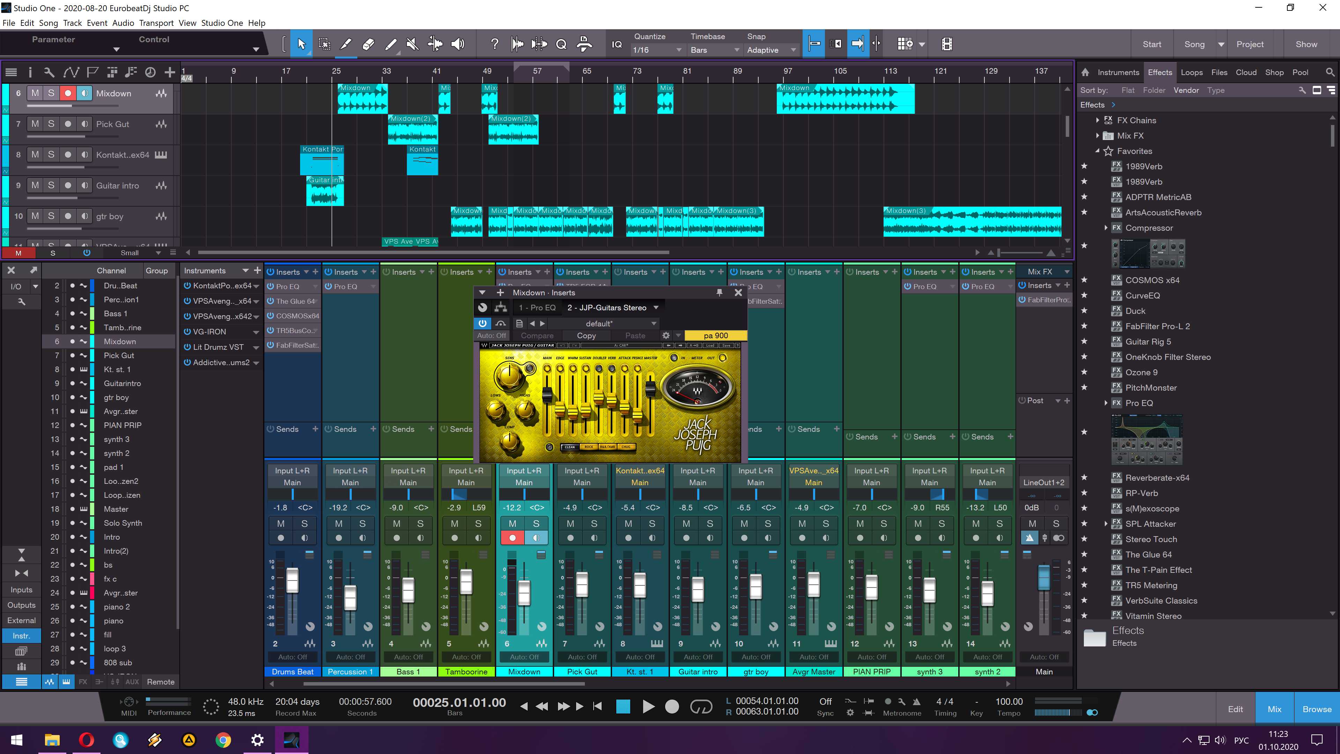
Task: Select the Eraser tool
Action: [368, 44]
